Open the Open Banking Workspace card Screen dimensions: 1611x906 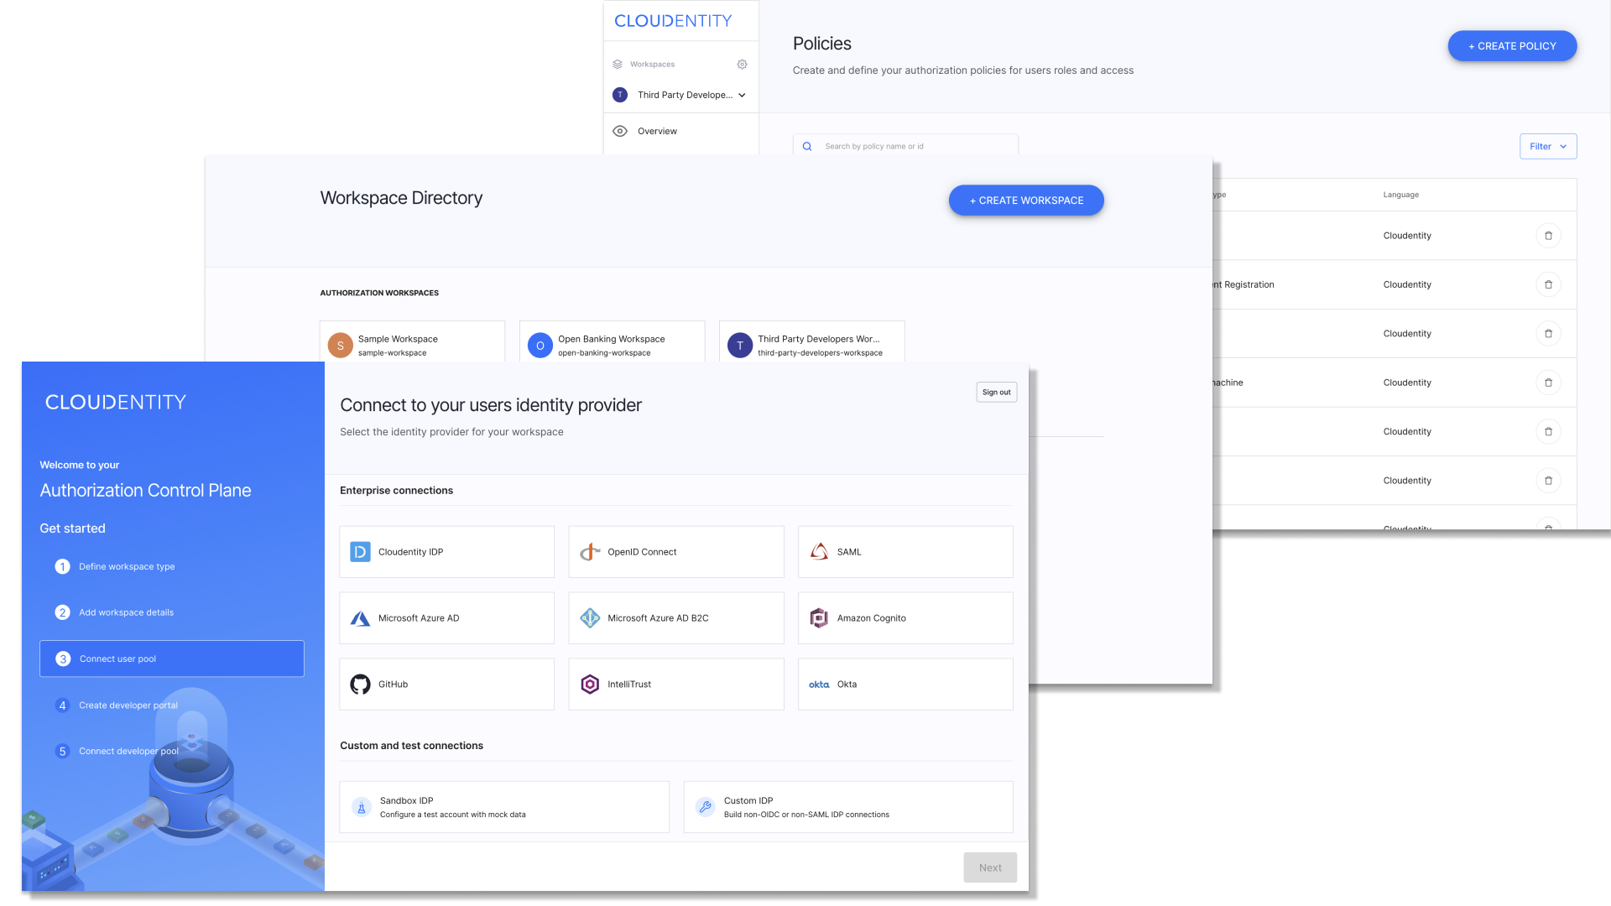click(612, 342)
